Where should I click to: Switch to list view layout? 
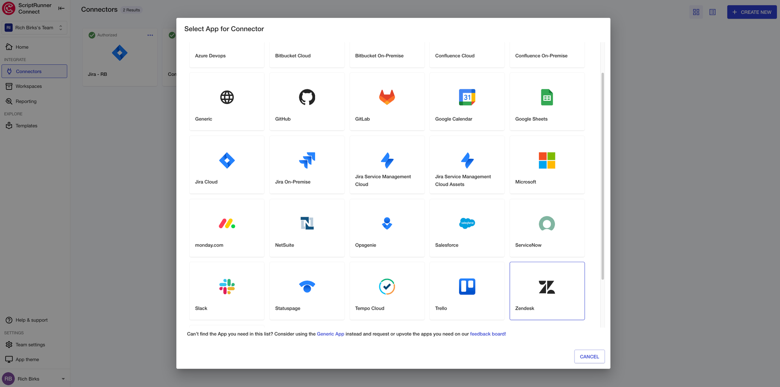coord(713,12)
